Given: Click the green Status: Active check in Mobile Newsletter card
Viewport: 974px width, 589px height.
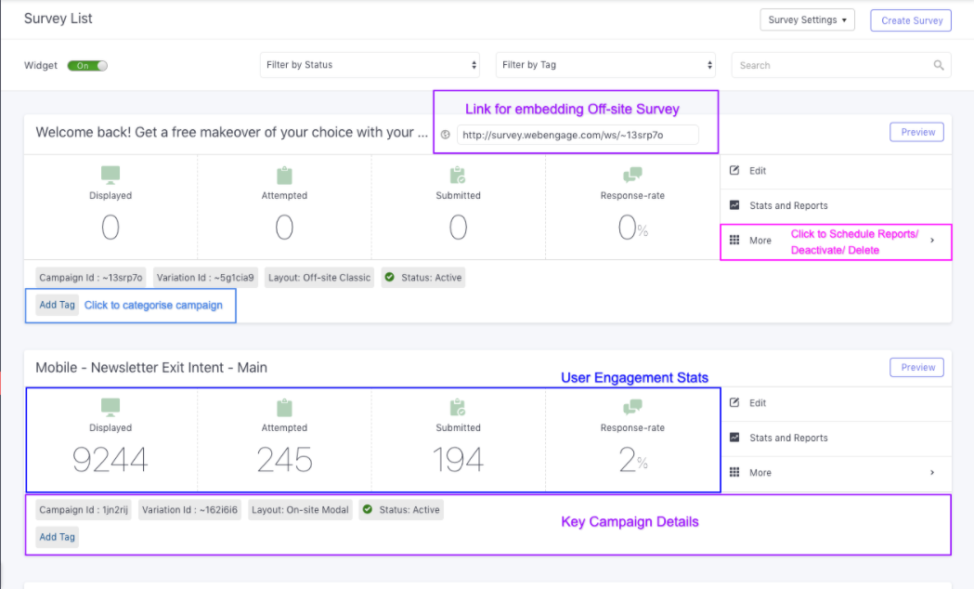Looking at the screenshot, I should pos(368,509).
